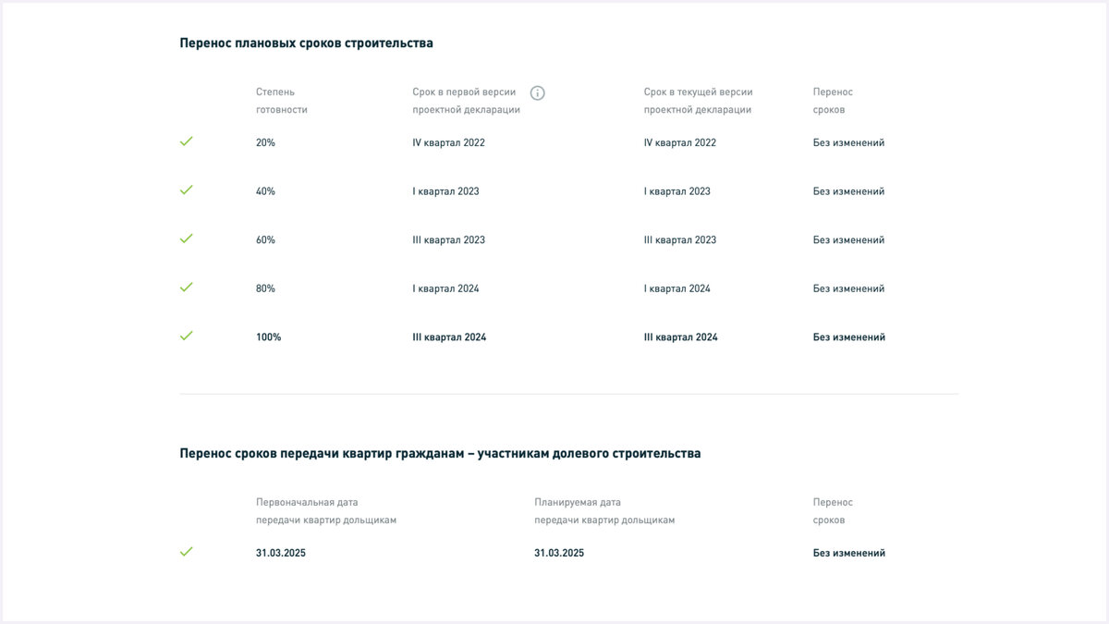Viewport: 1109px width, 624px height.
Task: Click the 80% readiness progress value
Action: click(266, 288)
